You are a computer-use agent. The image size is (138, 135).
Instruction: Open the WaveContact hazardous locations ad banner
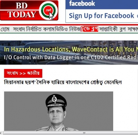pos(69,53)
